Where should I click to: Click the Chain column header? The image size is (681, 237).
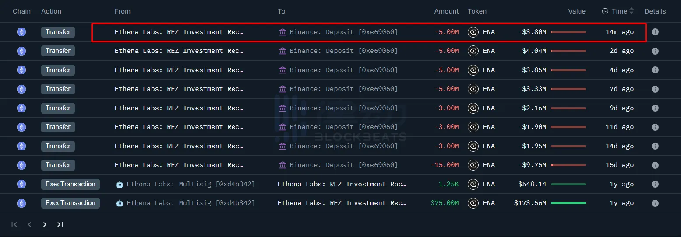(x=21, y=11)
